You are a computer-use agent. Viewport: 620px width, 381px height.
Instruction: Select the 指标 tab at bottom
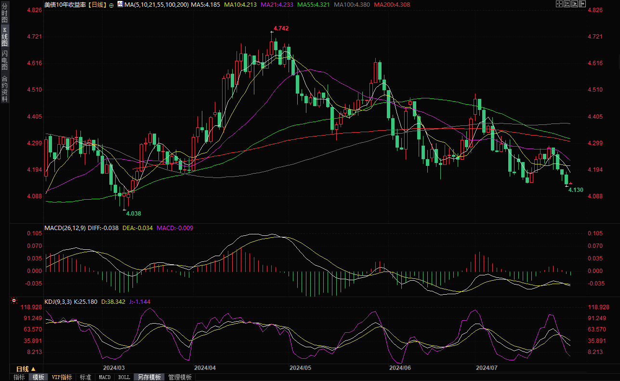[x=19, y=377]
